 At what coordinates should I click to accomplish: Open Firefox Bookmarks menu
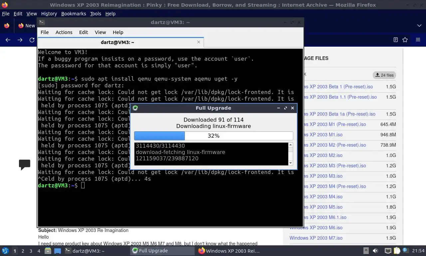[x=74, y=14]
